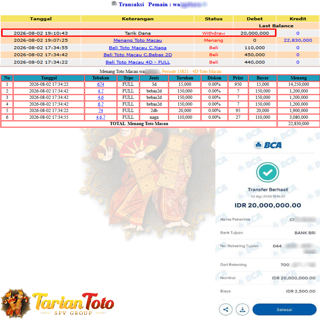Screen dimensions: 320x320
Task: Click the Menang column header in the win table
Action: click(298, 78)
